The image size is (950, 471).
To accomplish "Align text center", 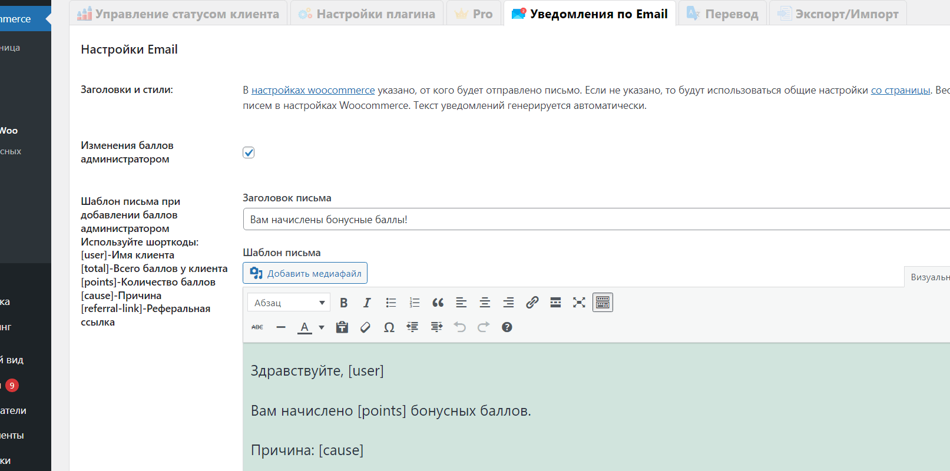I will tap(485, 303).
